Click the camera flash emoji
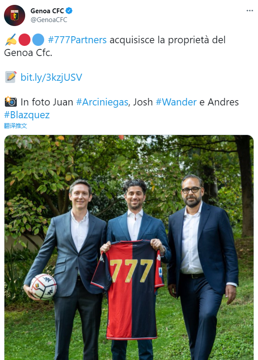This screenshot has height=360, width=258. 11,102
